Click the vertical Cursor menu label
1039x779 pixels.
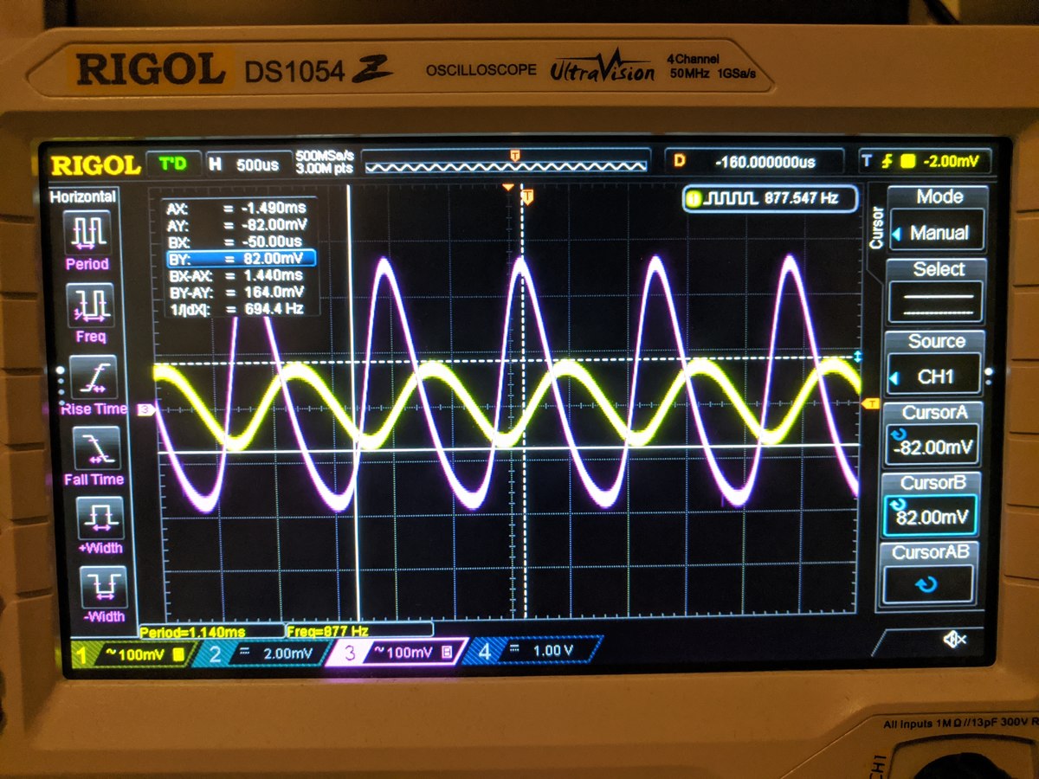click(875, 229)
